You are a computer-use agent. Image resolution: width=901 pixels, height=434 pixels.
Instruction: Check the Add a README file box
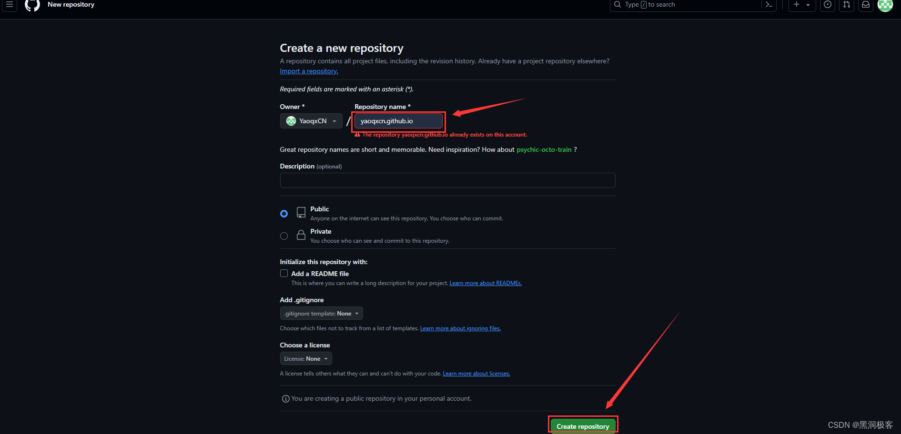coord(284,273)
